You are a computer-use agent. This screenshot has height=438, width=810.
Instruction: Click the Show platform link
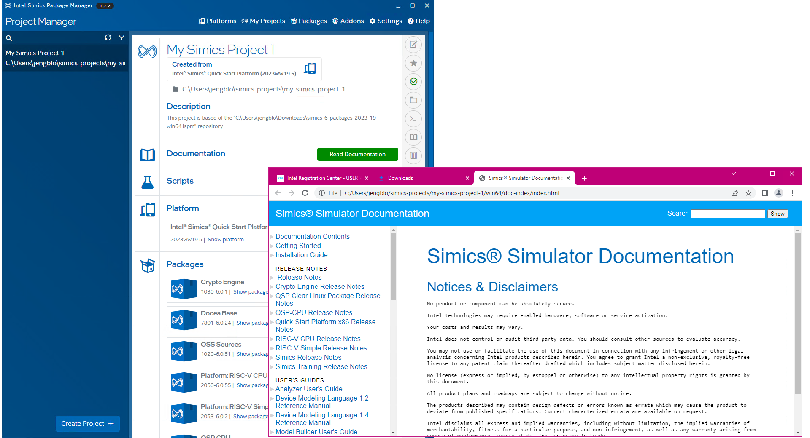click(226, 240)
